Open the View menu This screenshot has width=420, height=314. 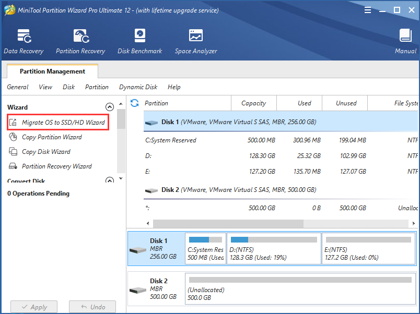45,87
